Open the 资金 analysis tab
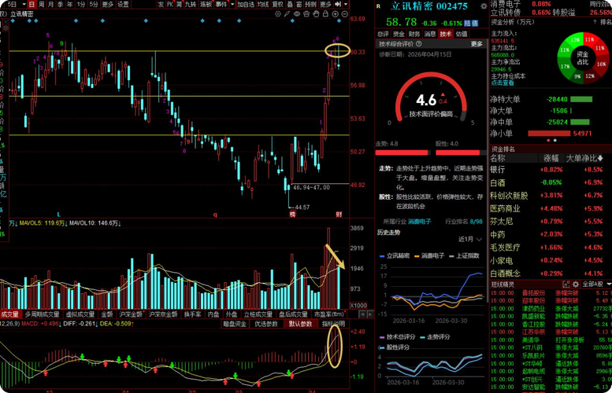612x393 pixels. (x=399, y=34)
